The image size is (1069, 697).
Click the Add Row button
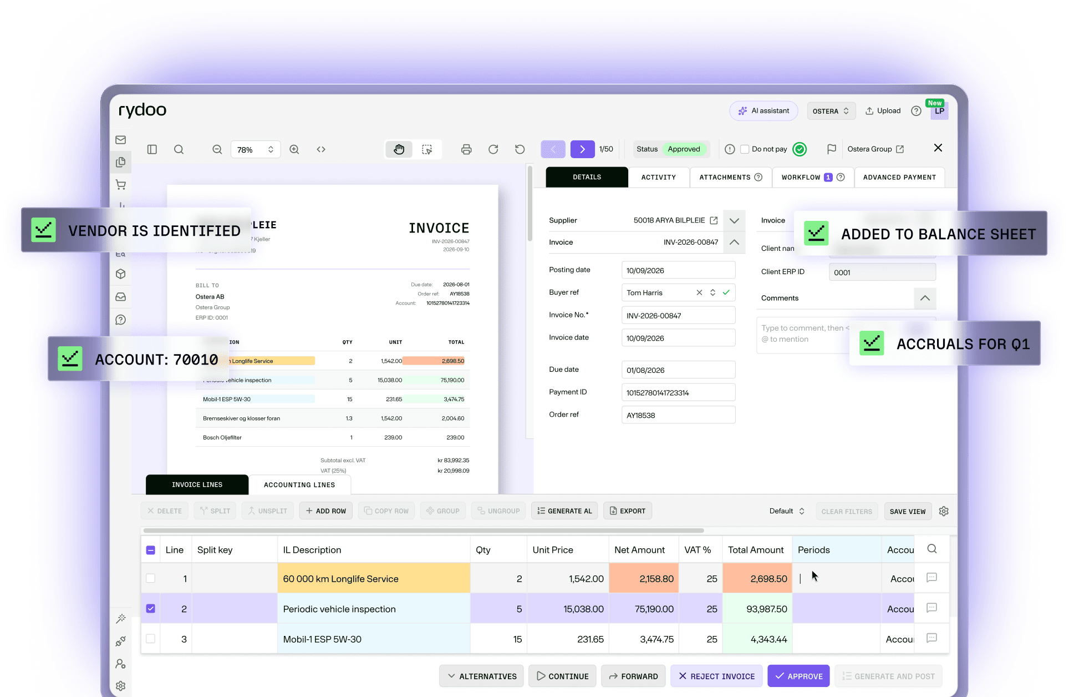(x=326, y=511)
